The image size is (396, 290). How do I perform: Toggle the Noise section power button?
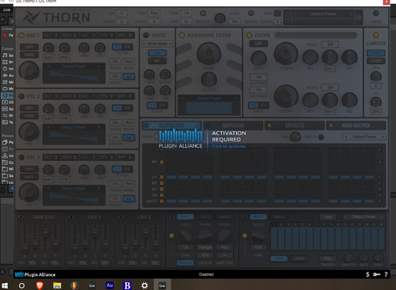pos(146,35)
